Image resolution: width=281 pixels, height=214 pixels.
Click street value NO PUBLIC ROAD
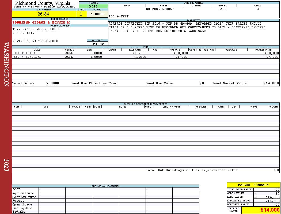click(x=160, y=9)
